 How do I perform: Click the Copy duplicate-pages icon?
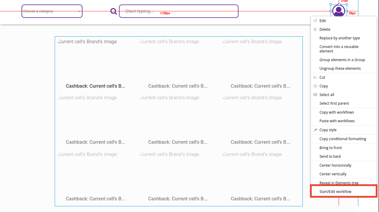[x=315, y=86]
